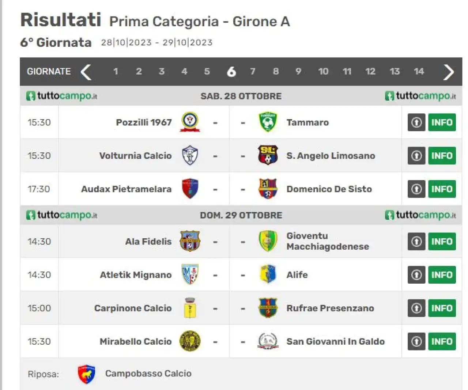Image resolution: width=468 pixels, height=390 pixels.
Task: Show next giornate with the right chevron
Action: coord(448,72)
